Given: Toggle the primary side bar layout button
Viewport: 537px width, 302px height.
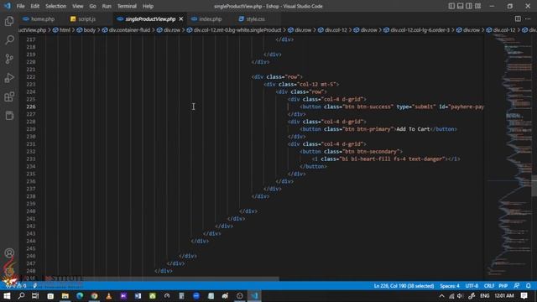Looking at the screenshot, I should pos(451,6).
